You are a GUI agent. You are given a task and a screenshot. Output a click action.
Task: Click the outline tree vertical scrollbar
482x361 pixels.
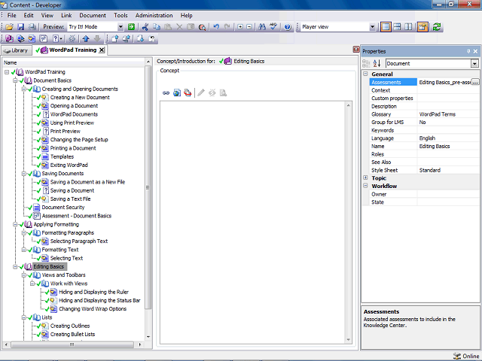(148, 187)
